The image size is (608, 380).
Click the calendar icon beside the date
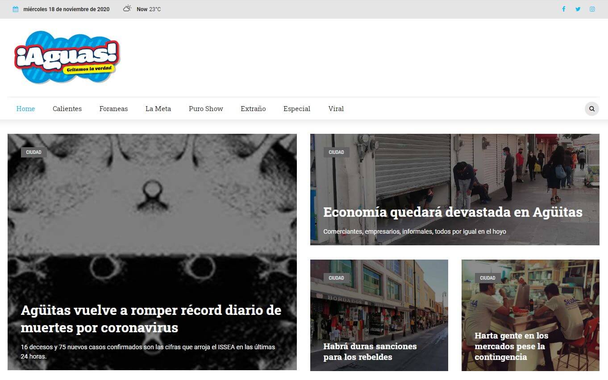point(16,9)
